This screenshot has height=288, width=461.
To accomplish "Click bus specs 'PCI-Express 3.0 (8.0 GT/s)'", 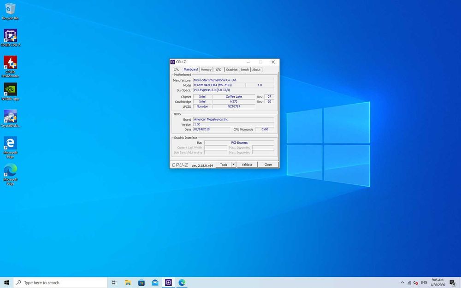I will 233,90.
